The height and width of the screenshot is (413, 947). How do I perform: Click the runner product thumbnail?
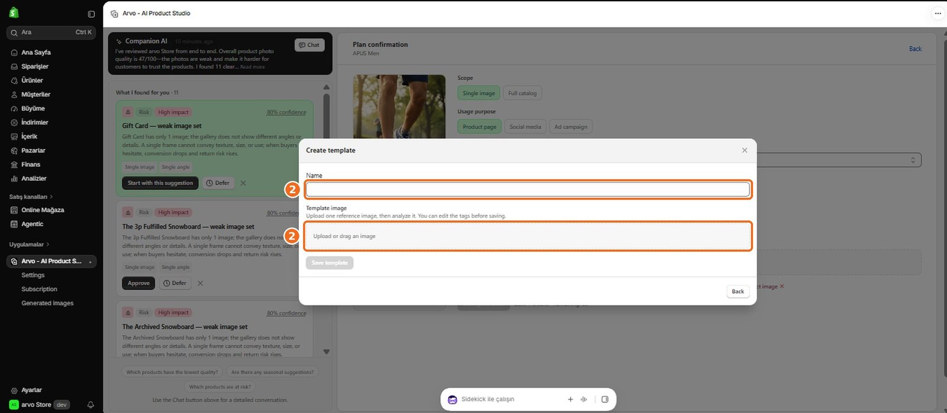(400, 106)
